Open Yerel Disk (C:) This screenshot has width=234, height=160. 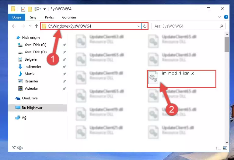[x=35, y=45]
